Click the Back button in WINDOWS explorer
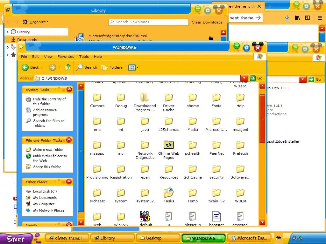Image resolution: width=326 pixels, height=244 pixels. [31, 67]
